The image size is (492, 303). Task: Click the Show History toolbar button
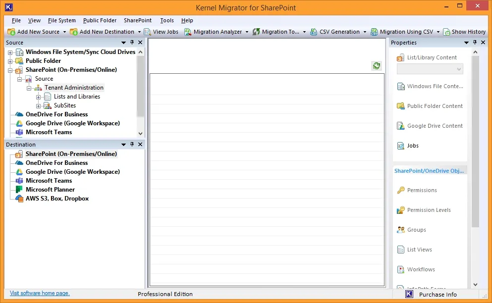tap(464, 32)
